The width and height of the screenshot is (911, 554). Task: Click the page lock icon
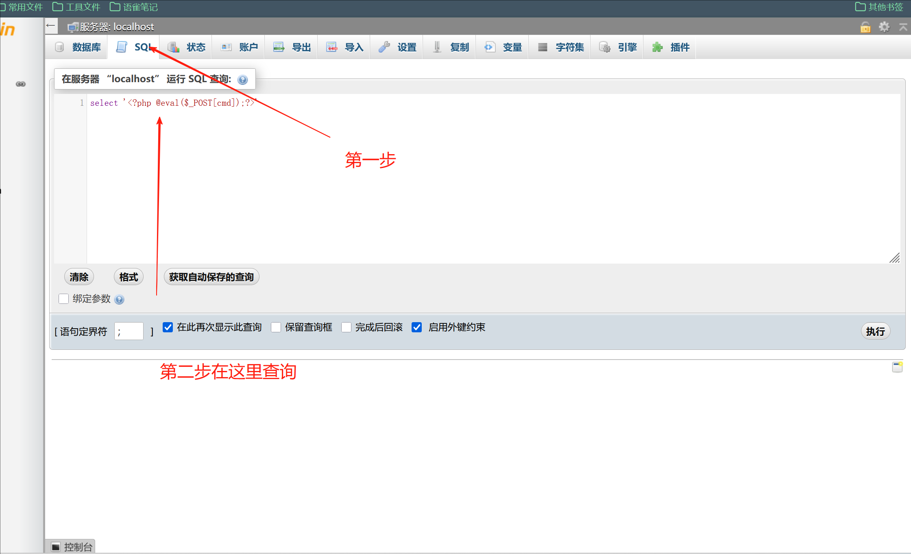pyautogui.click(x=865, y=27)
